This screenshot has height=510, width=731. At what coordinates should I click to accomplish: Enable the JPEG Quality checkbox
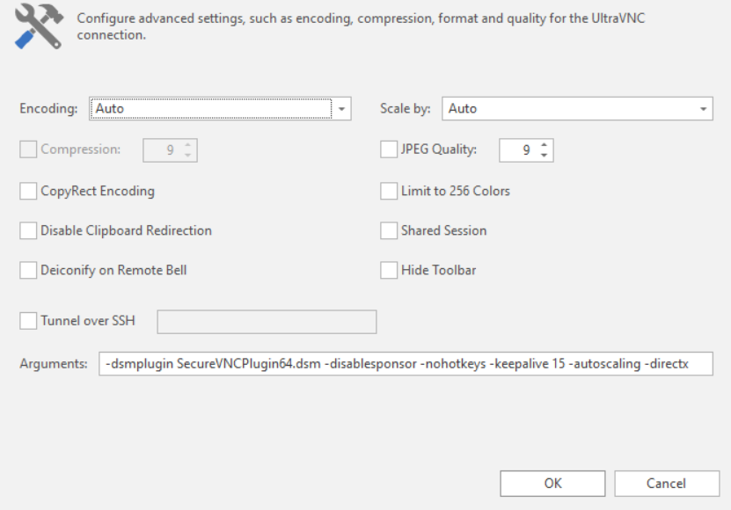tap(389, 149)
